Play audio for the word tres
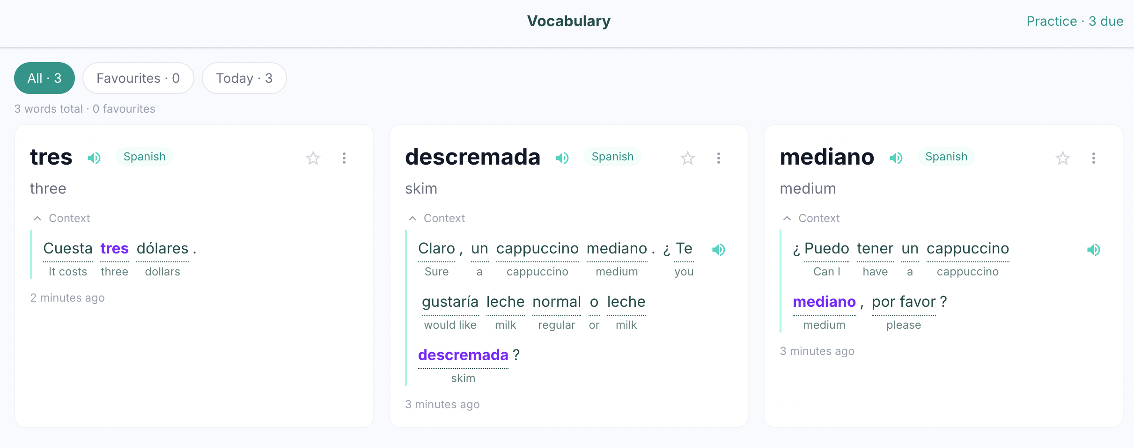The image size is (1134, 448). (x=94, y=158)
